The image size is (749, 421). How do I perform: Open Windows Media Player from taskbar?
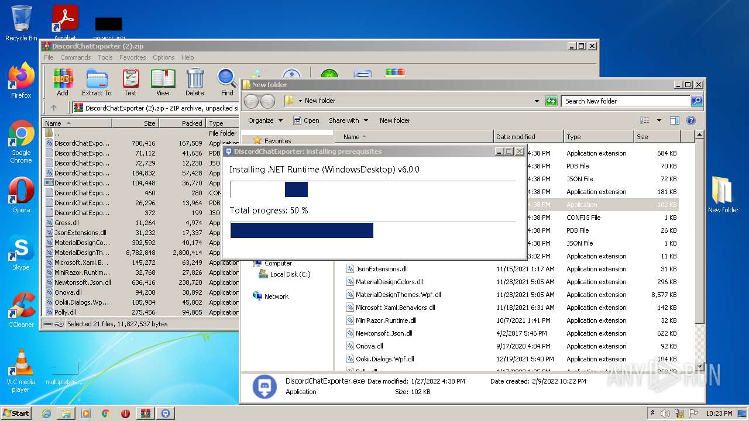point(86,413)
